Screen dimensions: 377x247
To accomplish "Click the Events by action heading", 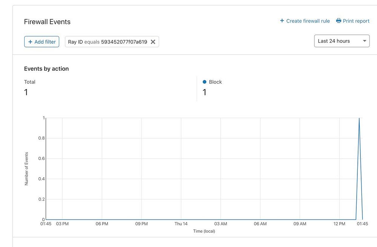I will [46, 69].
